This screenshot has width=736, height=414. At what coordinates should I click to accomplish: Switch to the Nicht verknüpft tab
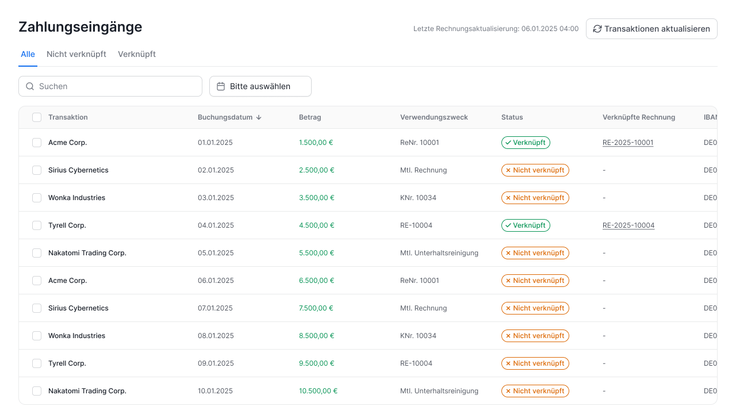point(76,54)
